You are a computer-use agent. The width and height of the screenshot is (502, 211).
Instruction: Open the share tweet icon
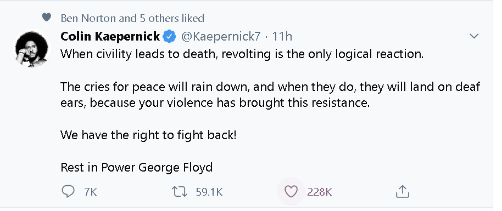pyautogui.click(x=403, y=191)
